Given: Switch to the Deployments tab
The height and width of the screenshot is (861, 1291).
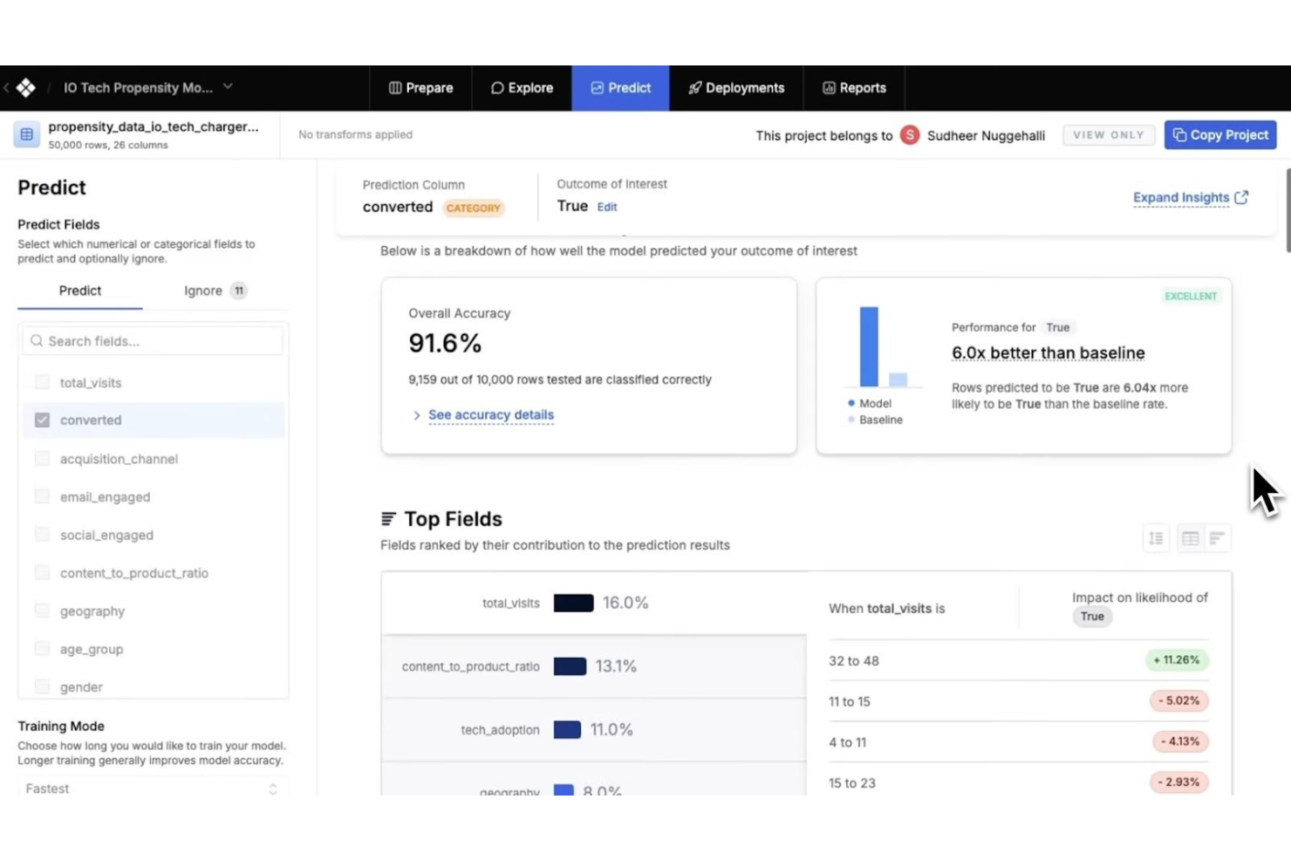Looking at the screenshot, I should point(735,87).
